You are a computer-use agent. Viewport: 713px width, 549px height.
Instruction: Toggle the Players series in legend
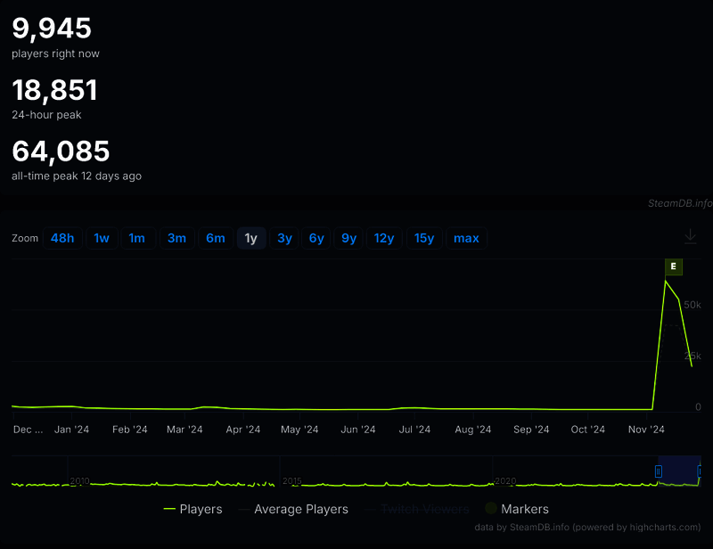[193, 509]
